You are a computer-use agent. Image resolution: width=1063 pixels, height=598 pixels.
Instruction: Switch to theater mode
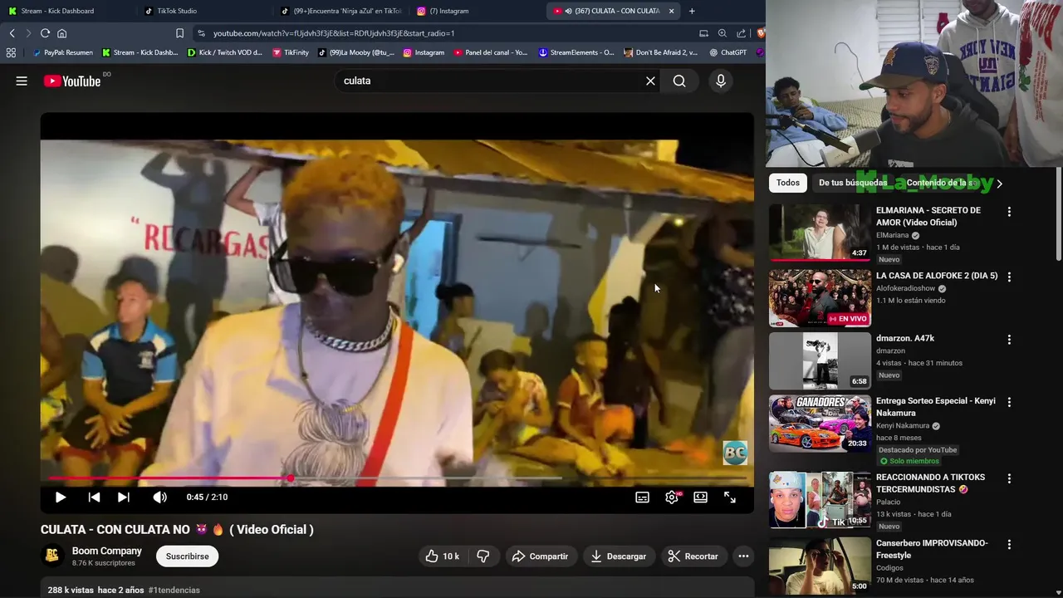(701, 497)
